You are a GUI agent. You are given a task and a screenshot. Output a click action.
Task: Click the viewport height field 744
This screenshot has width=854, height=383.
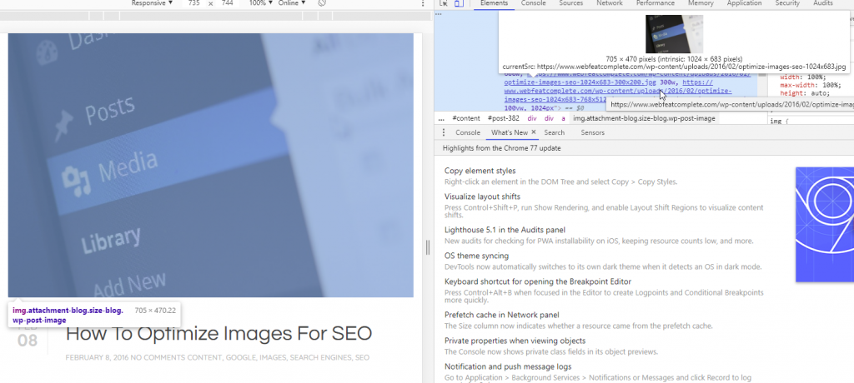click(227, 3)
